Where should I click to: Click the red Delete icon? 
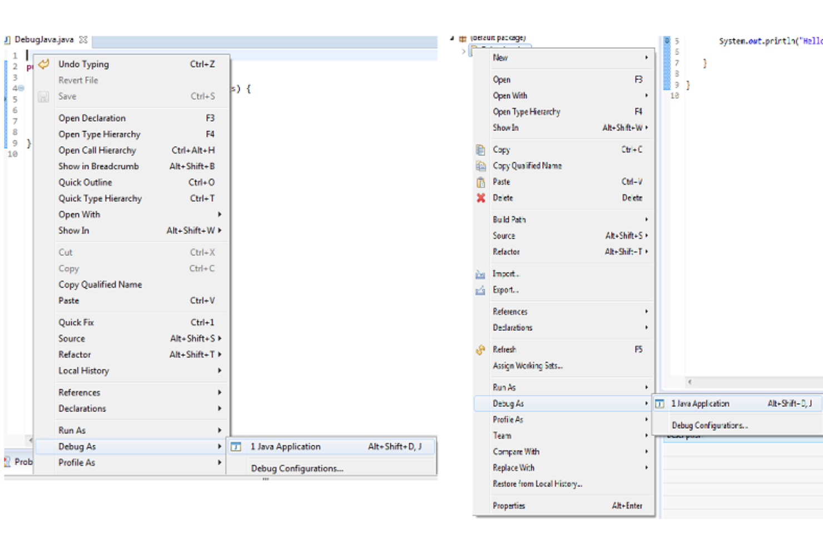pos(480,198)
